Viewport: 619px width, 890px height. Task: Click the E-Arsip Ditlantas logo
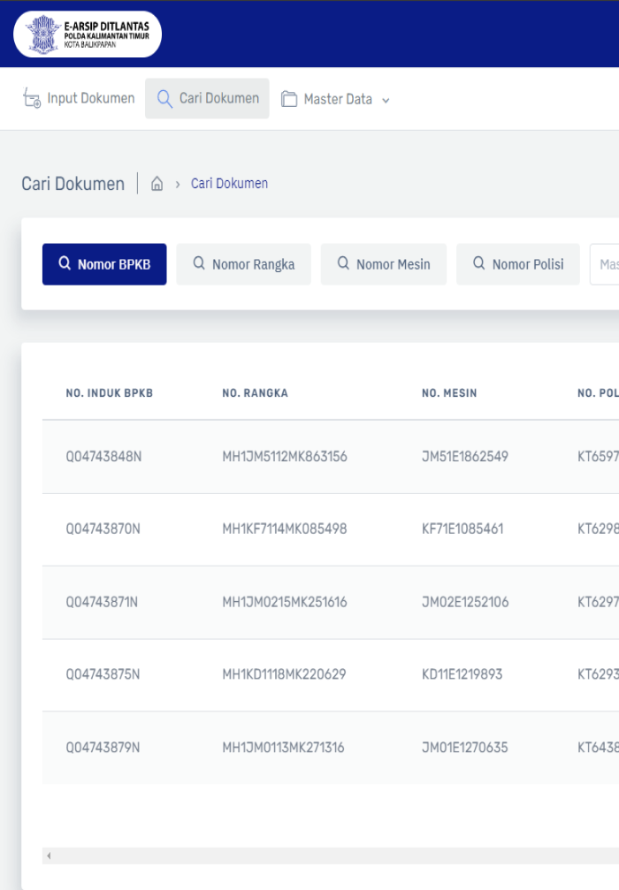coord(88,34)
